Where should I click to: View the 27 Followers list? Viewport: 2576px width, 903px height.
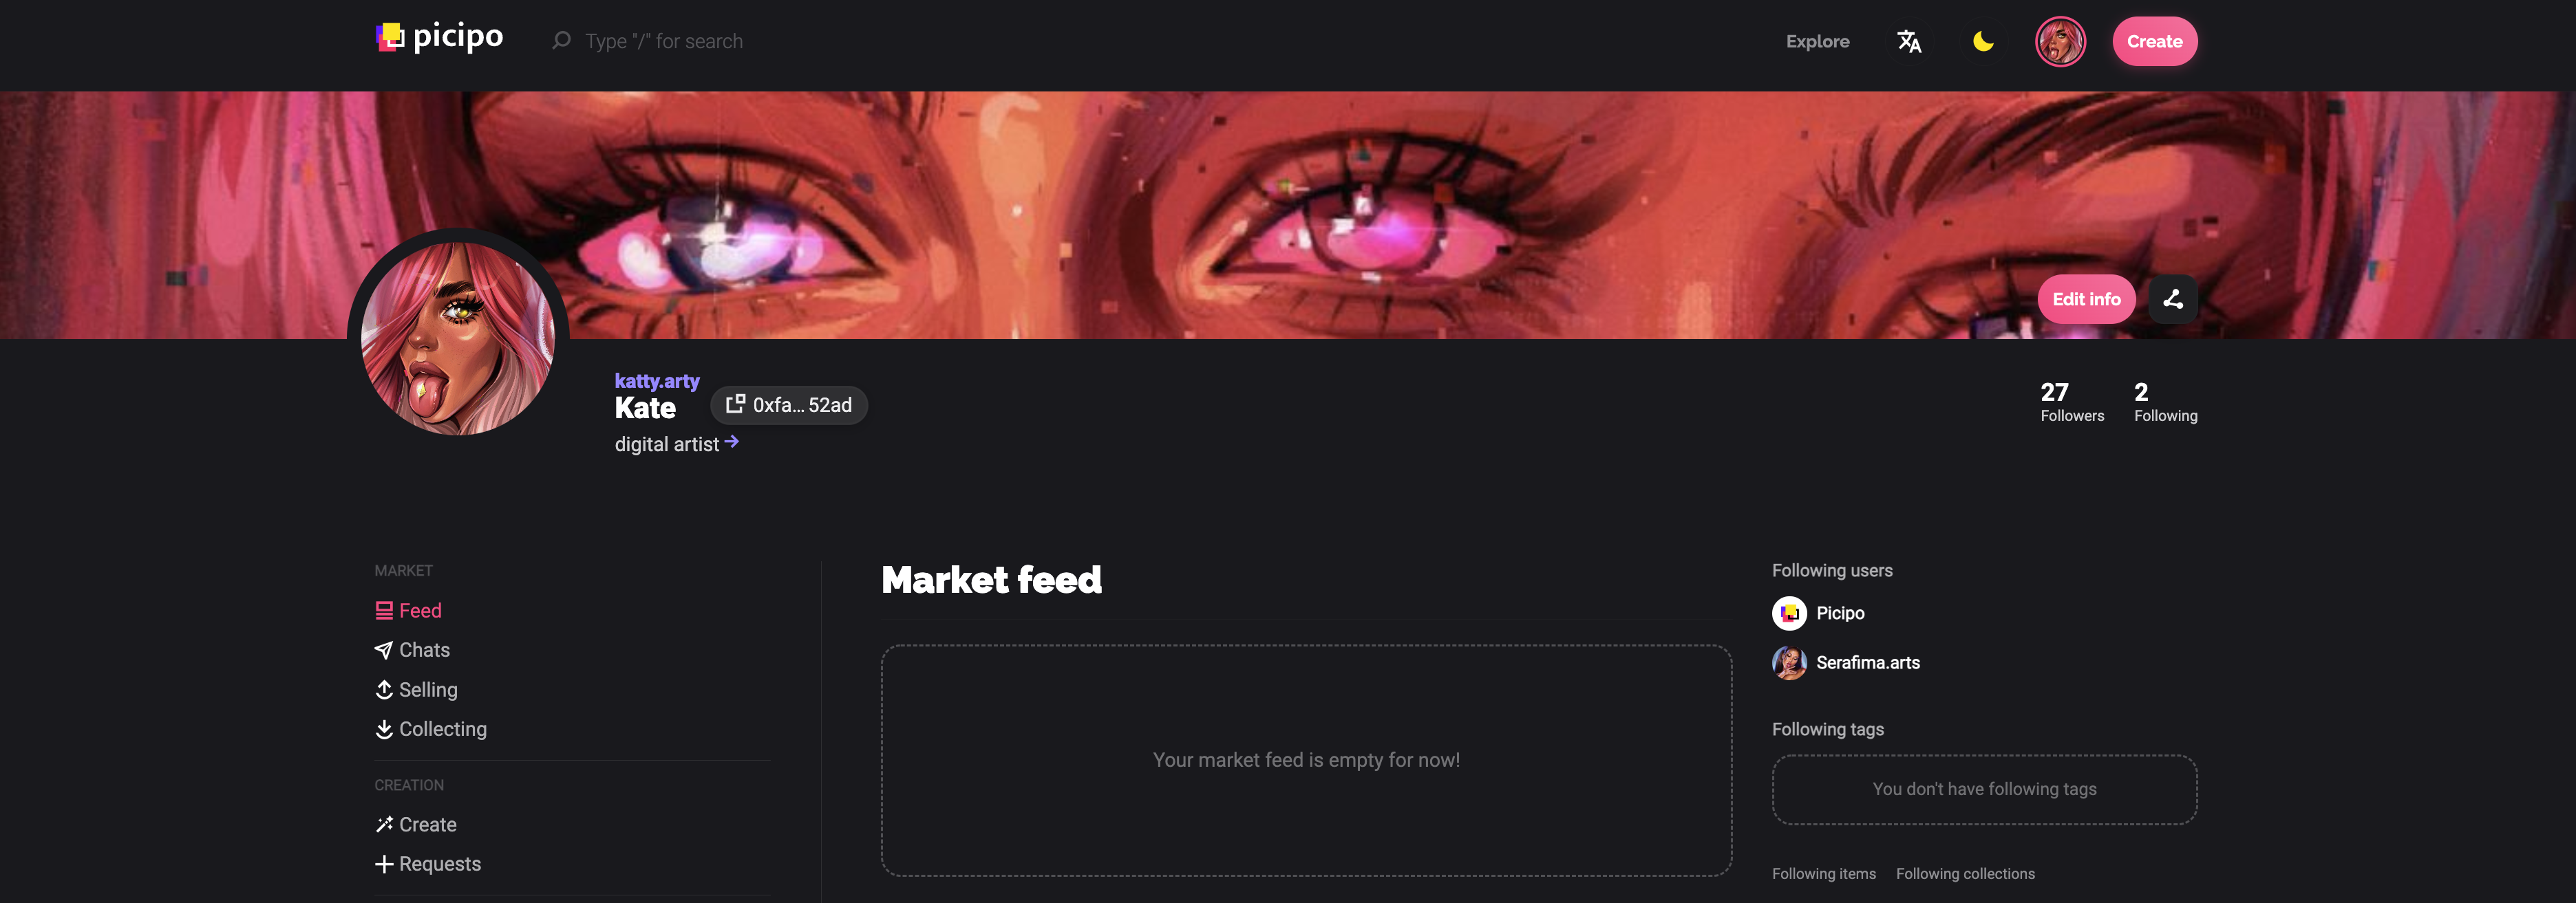click(2072, 402)
